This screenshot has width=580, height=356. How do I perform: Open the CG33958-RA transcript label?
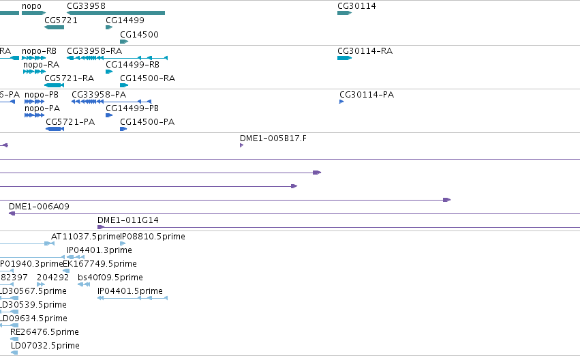click(94, 50)
